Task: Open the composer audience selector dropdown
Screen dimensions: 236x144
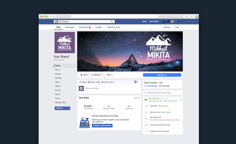Action: pos(136,82)
